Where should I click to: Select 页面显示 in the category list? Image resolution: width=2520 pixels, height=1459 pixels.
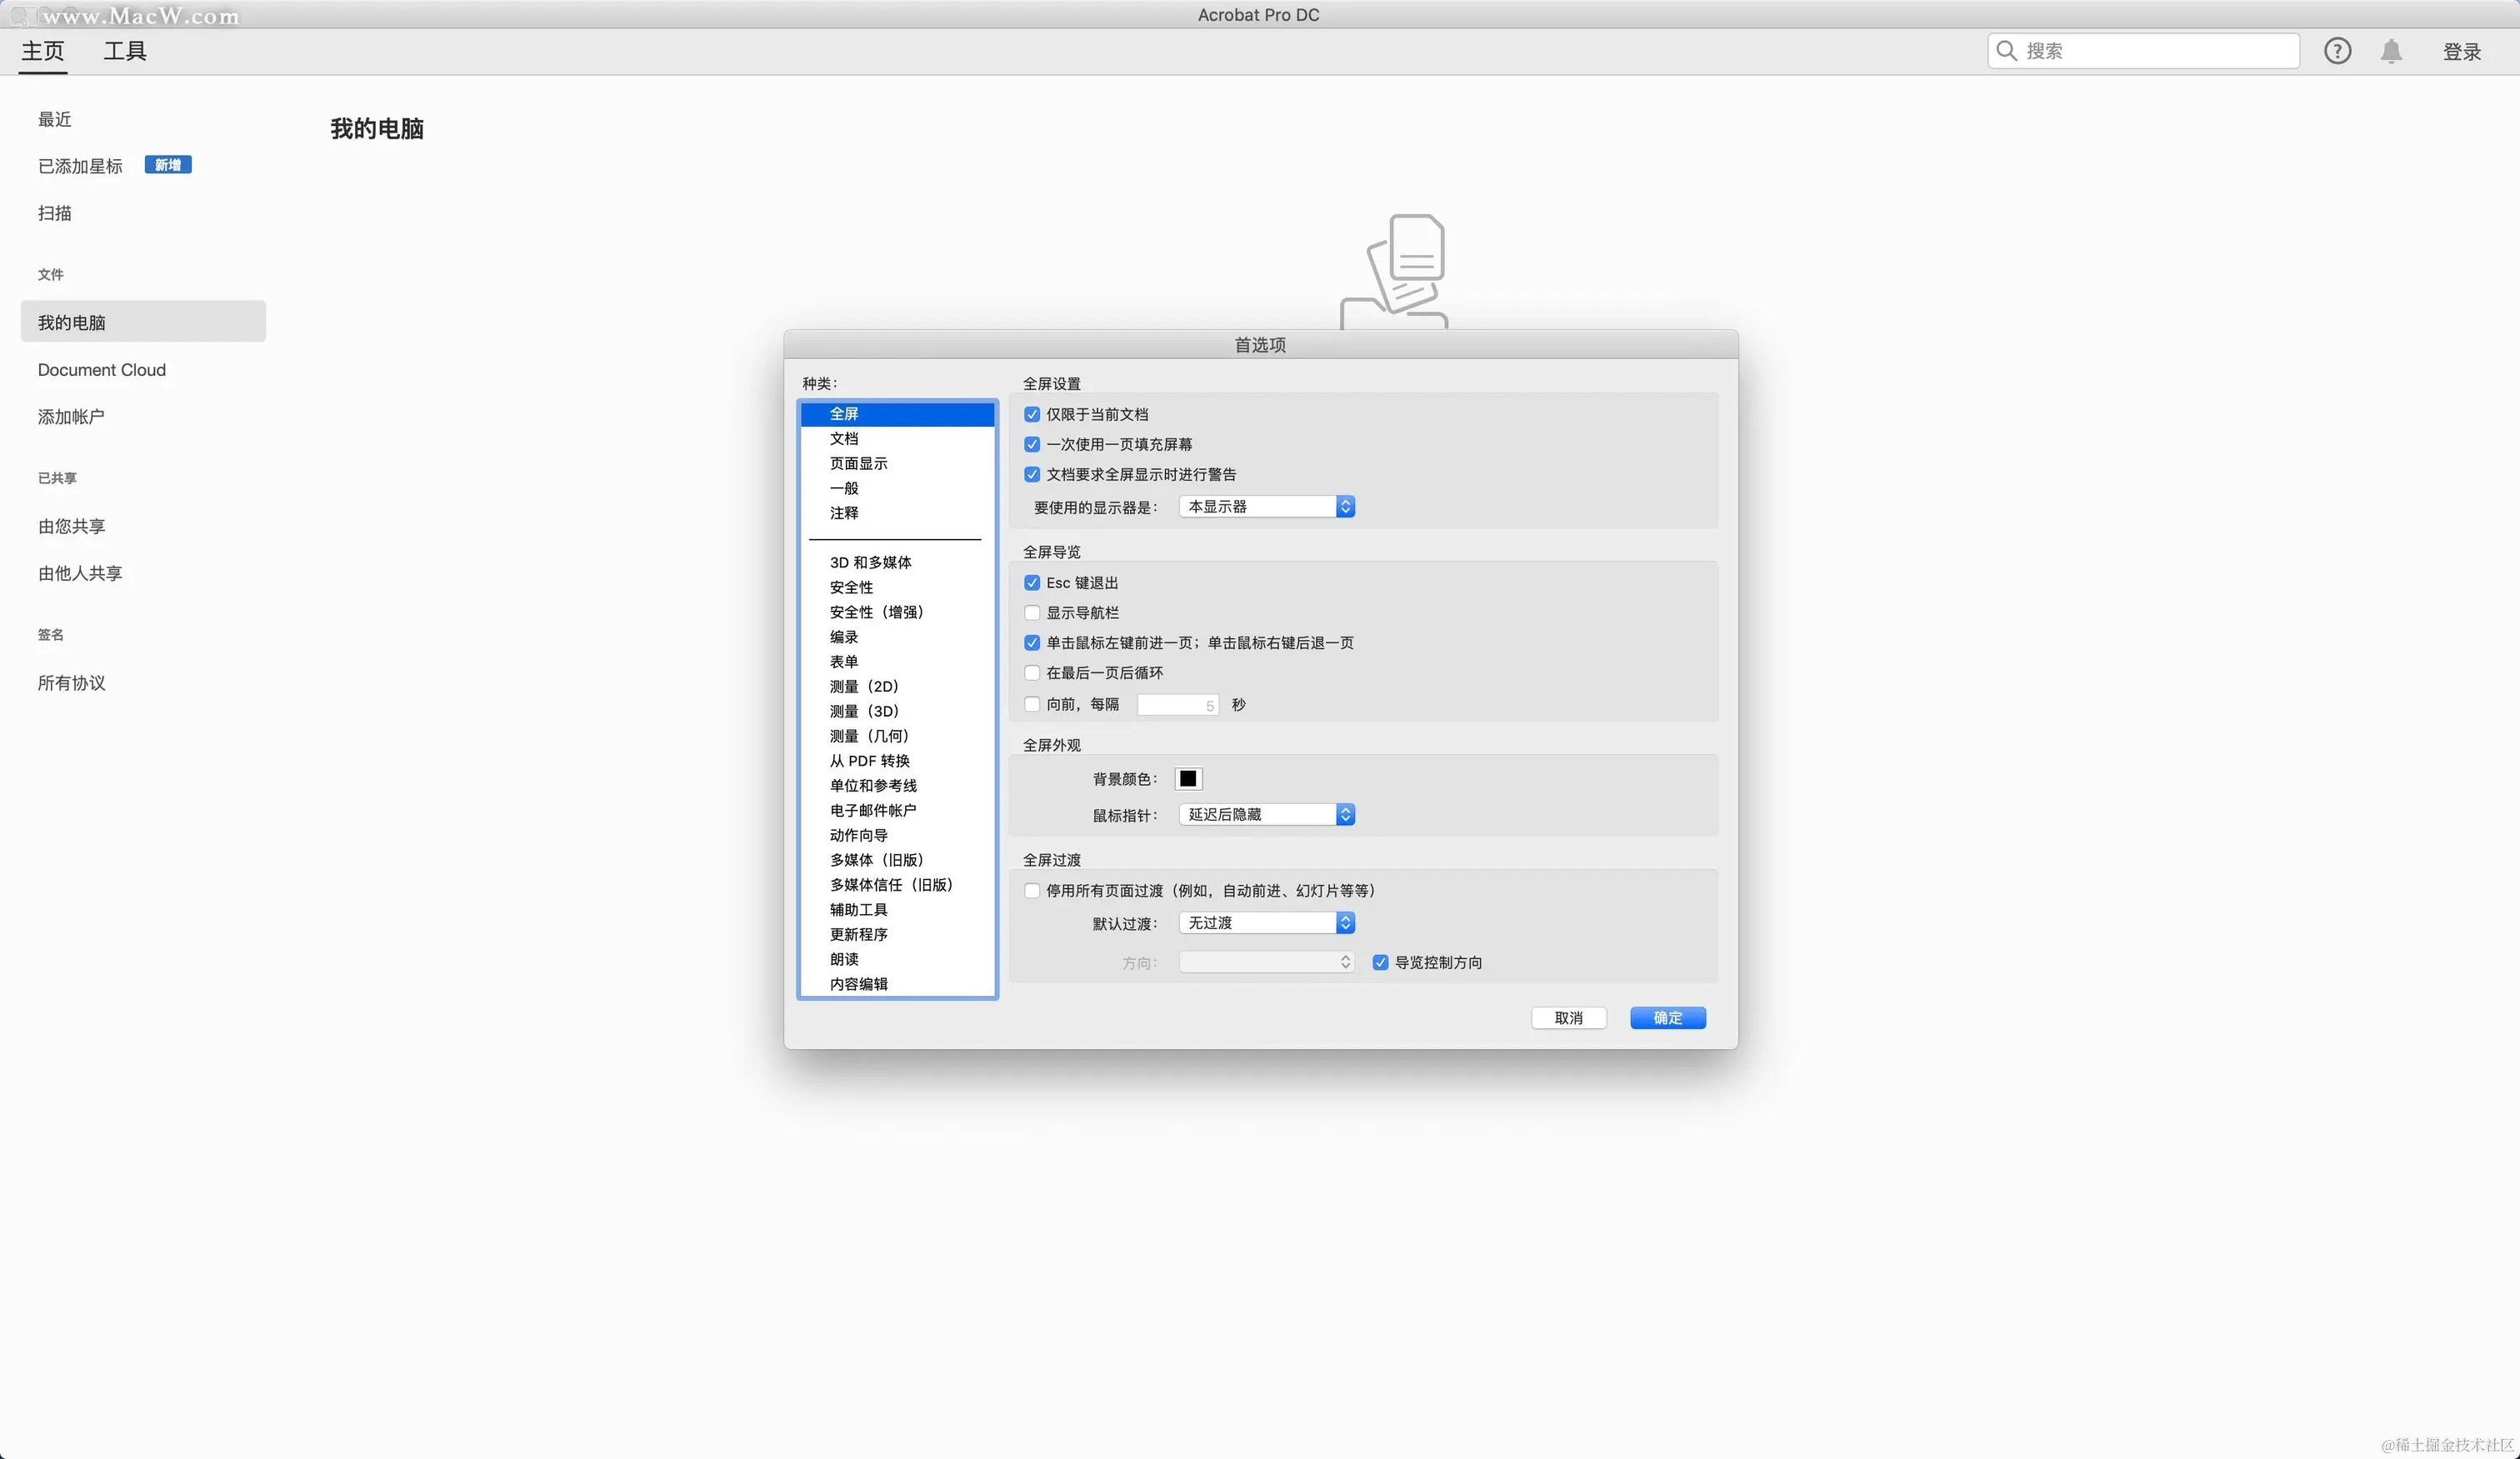(x=858, y=463)
